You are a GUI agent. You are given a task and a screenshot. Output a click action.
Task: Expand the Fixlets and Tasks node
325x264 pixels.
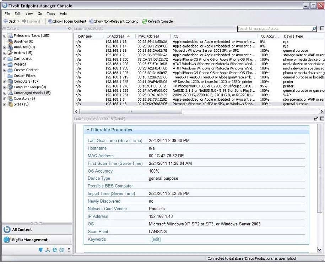click(5, 36)
